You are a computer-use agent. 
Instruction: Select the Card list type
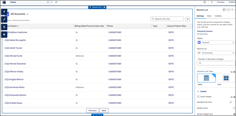click(226, 78)
